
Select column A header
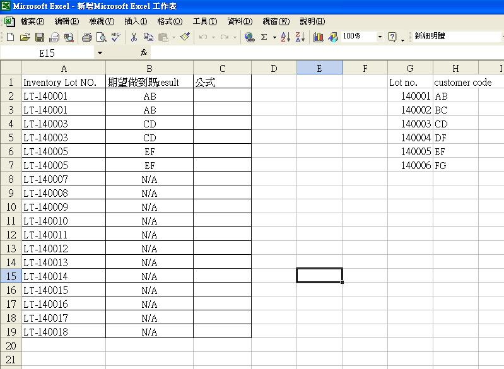pos(64,68)
